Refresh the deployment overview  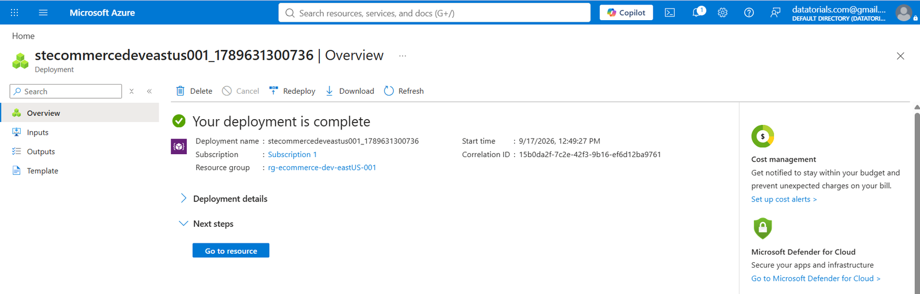pos(404,91)
